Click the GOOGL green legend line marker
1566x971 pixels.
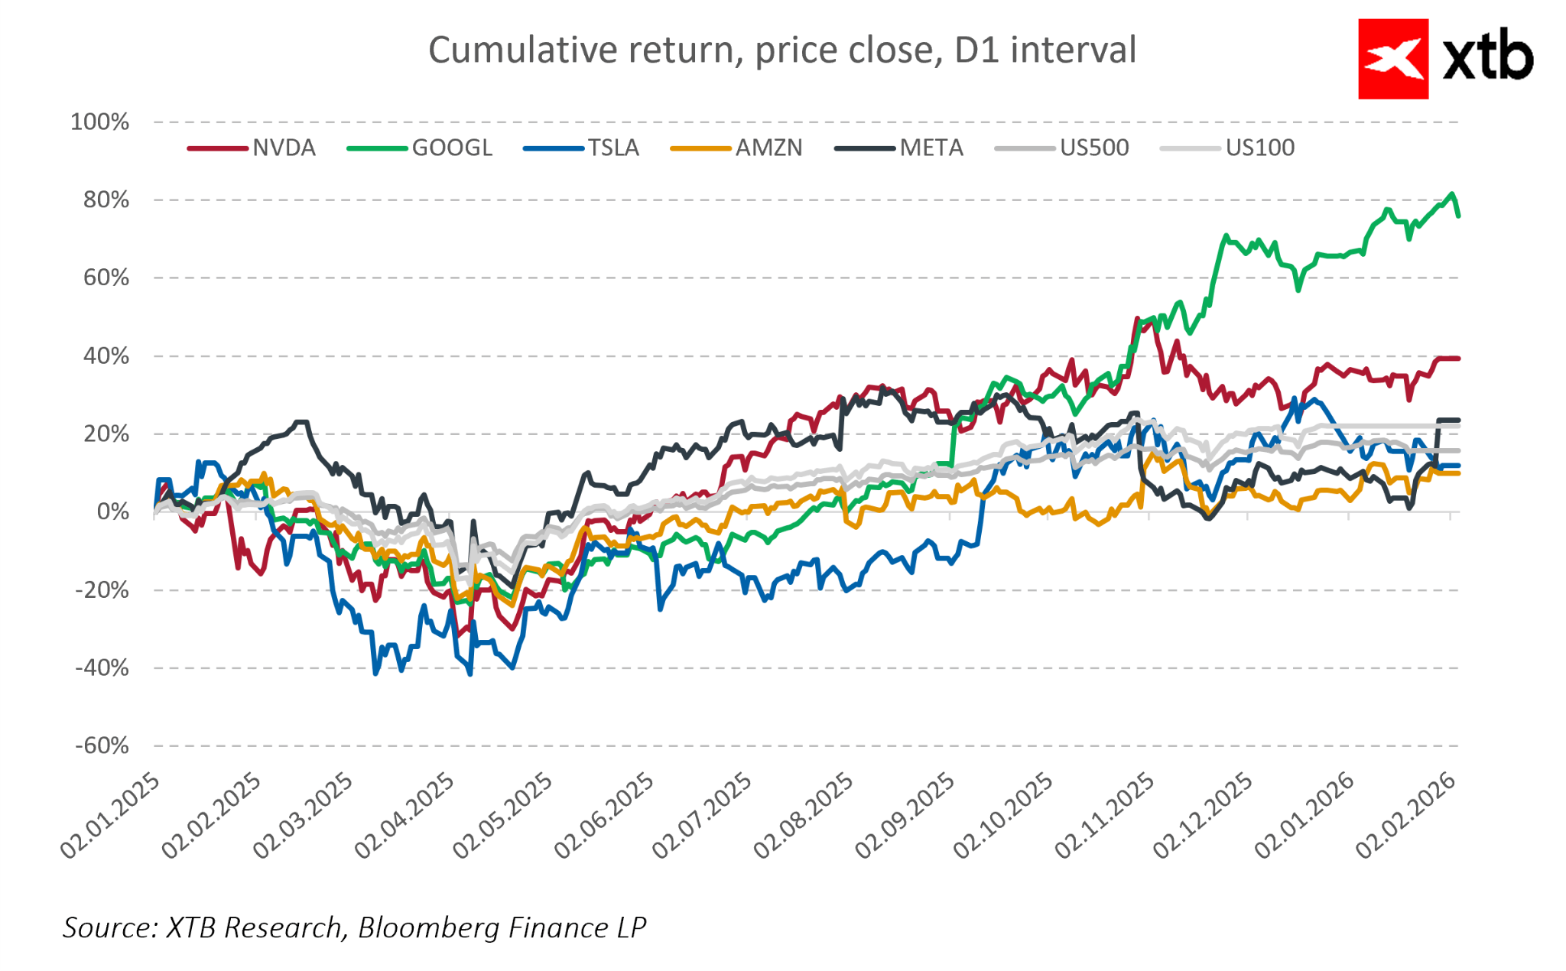point(377,148)
